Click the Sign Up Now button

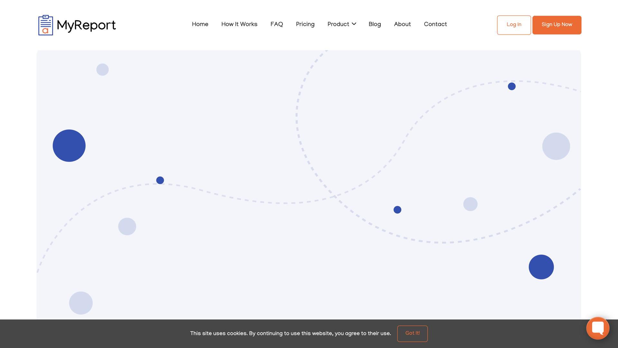(x=557, y=25)
